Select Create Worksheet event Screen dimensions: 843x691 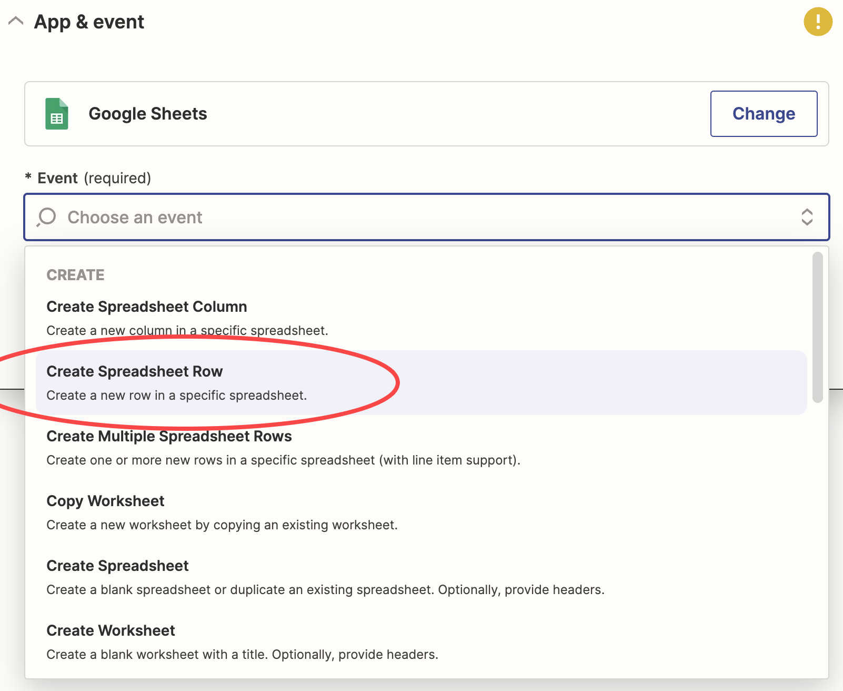click(x=421, y=642)
